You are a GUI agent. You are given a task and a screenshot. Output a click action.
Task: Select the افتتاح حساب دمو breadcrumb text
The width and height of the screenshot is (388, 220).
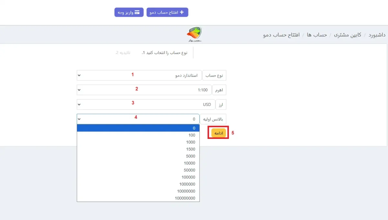click(282, 35)
